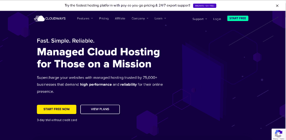Viewport: 286px width, 140px height.
Task: Go to the Pricing page
Action: [x=104, y=19]
